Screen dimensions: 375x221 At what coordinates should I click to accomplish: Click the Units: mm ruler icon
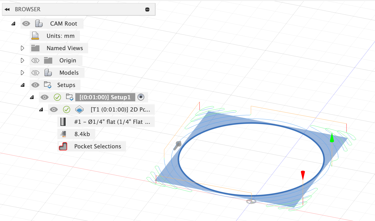[35, 36]
